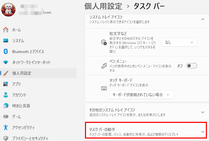Collapse the システム トレイ アイコン section chevron
This screenshot has height=141, width=209.
(203, 19)
